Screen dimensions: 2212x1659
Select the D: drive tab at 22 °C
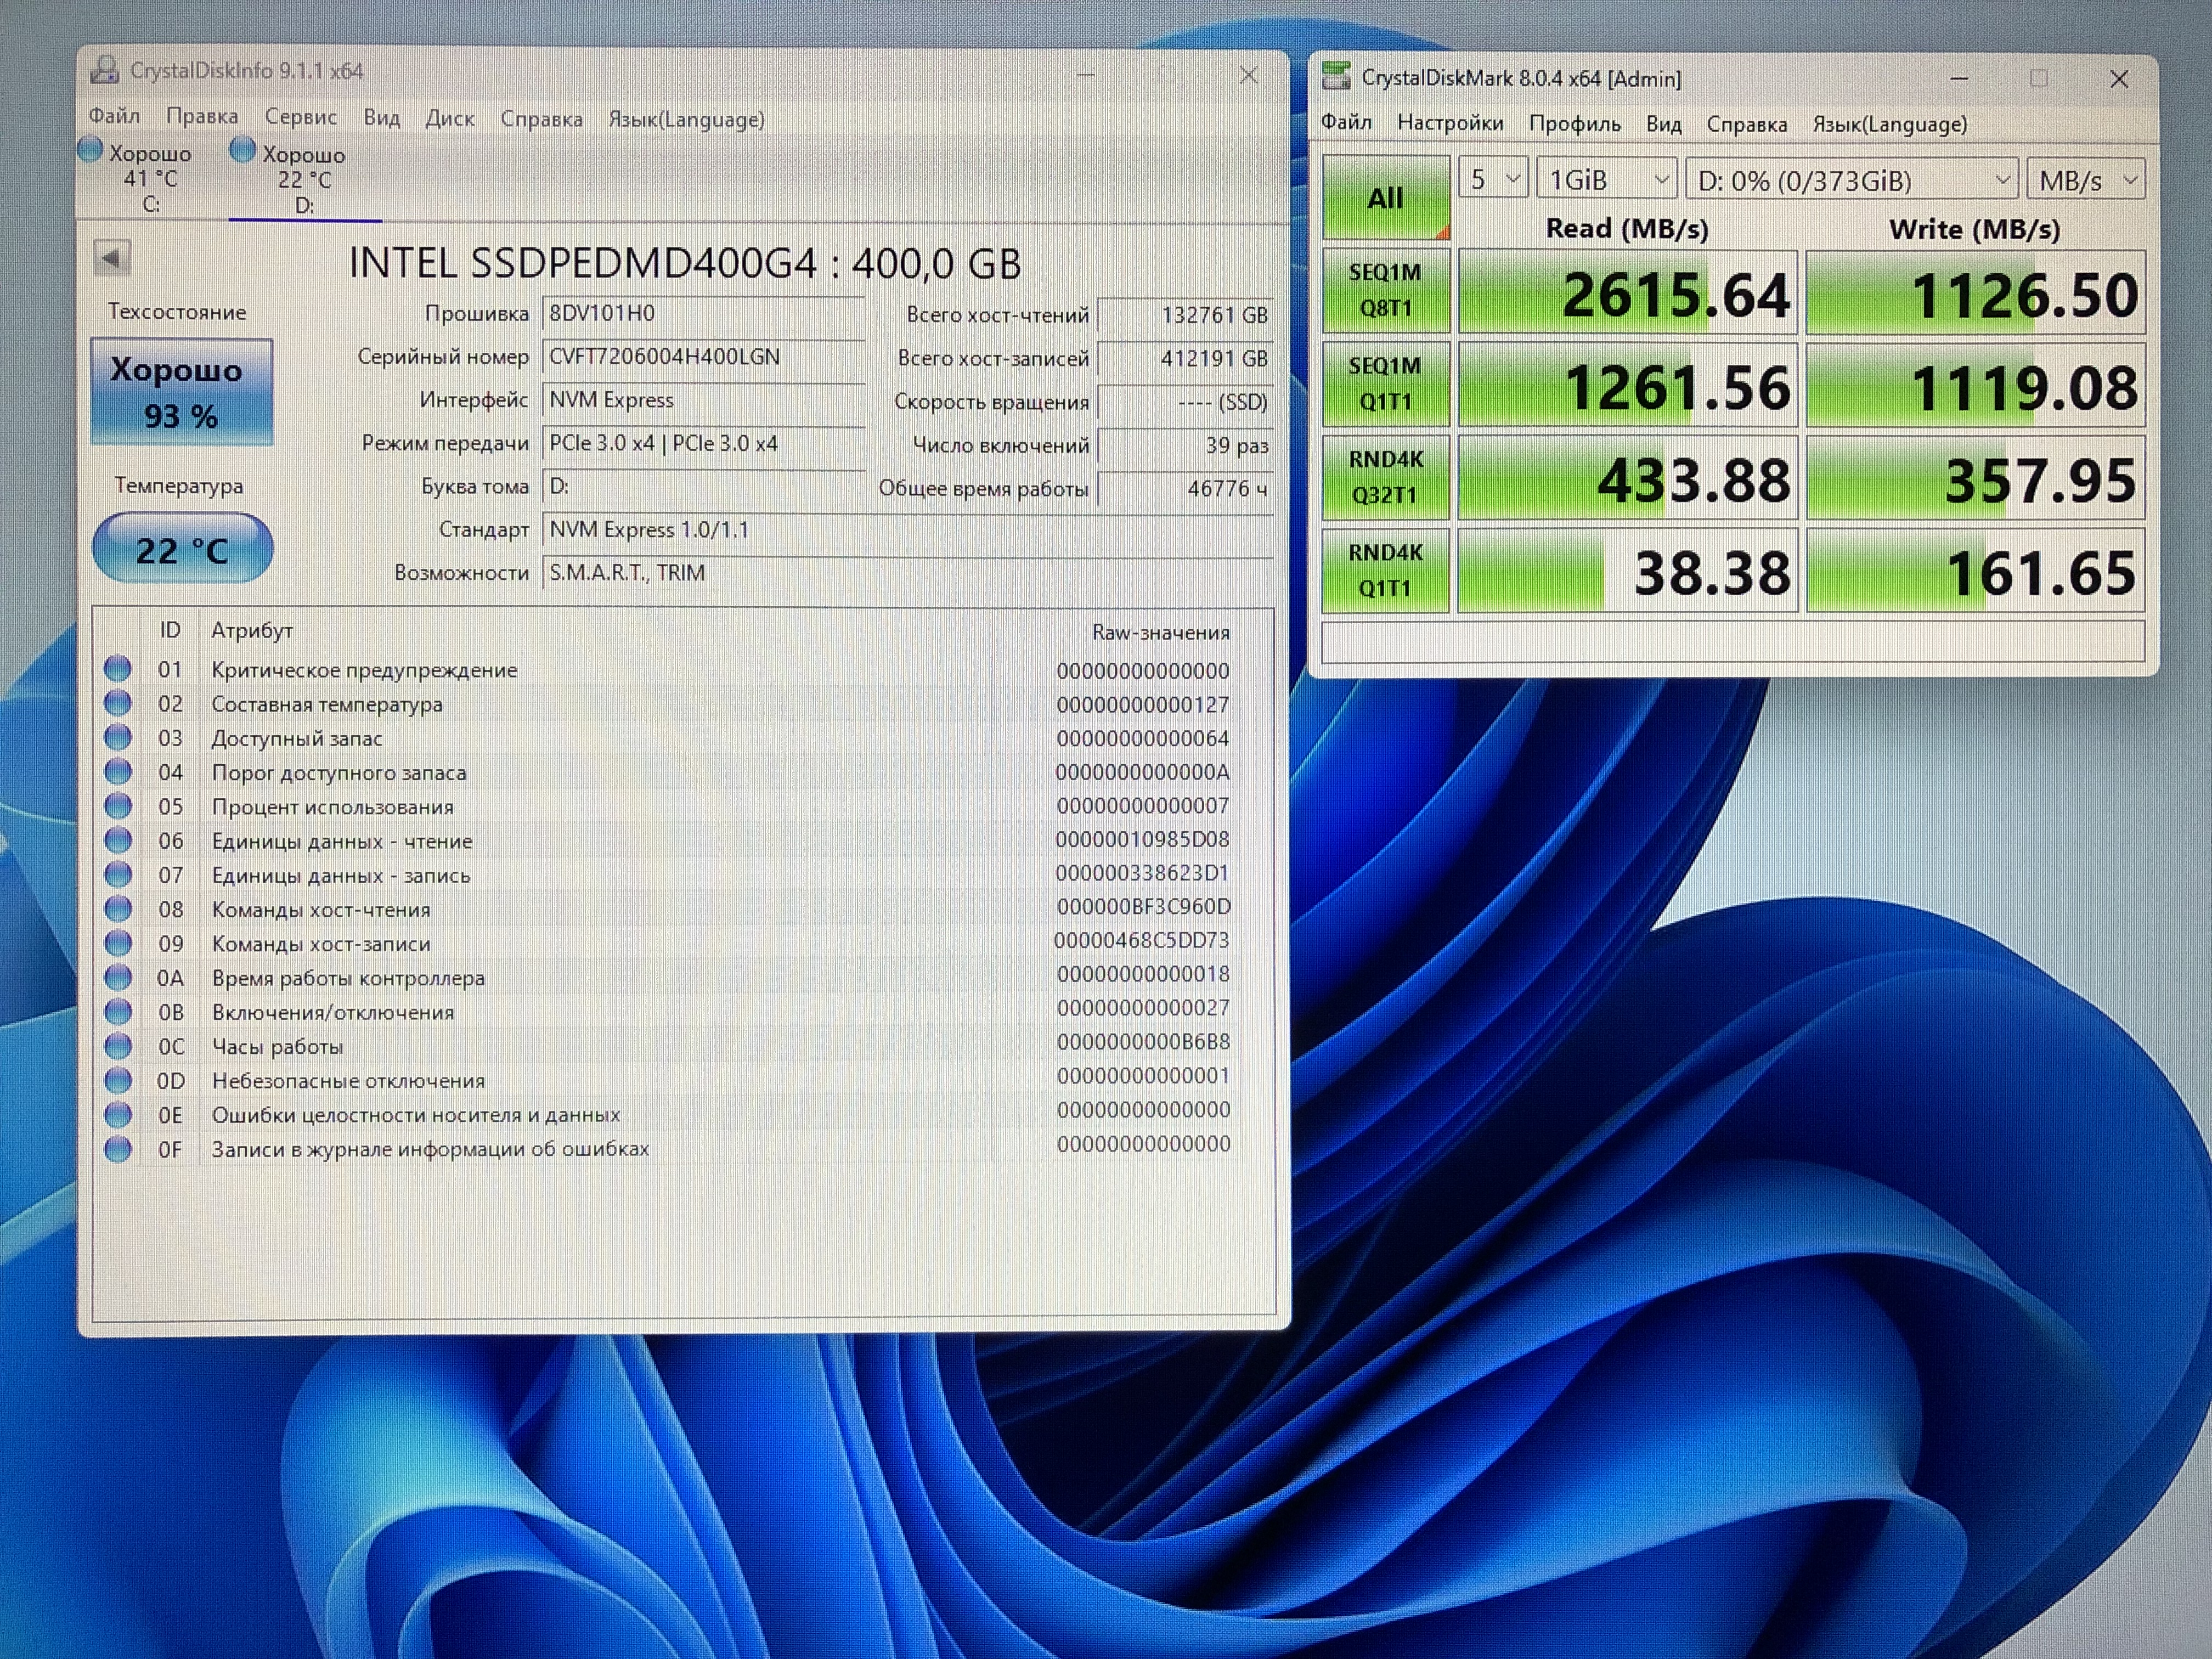coord(304,180)
